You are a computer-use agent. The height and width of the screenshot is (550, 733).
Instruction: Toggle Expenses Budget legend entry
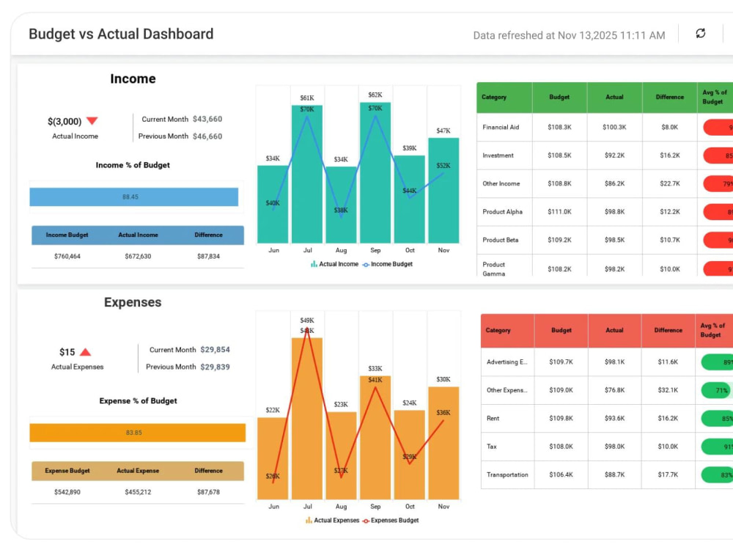tap(391, 520)
